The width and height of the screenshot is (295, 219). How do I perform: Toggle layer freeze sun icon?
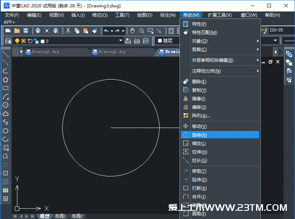pyautogui.click(x=23, y=41)
